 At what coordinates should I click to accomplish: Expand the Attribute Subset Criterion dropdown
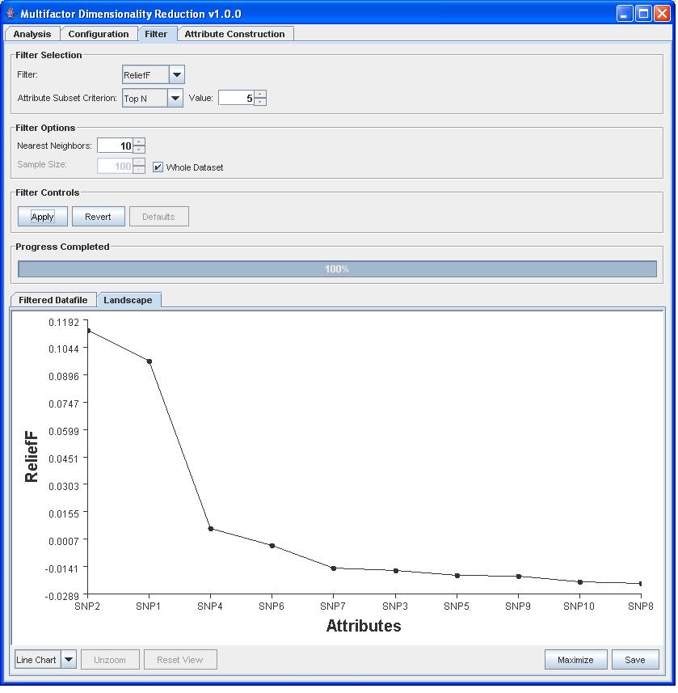click(175, 98)
